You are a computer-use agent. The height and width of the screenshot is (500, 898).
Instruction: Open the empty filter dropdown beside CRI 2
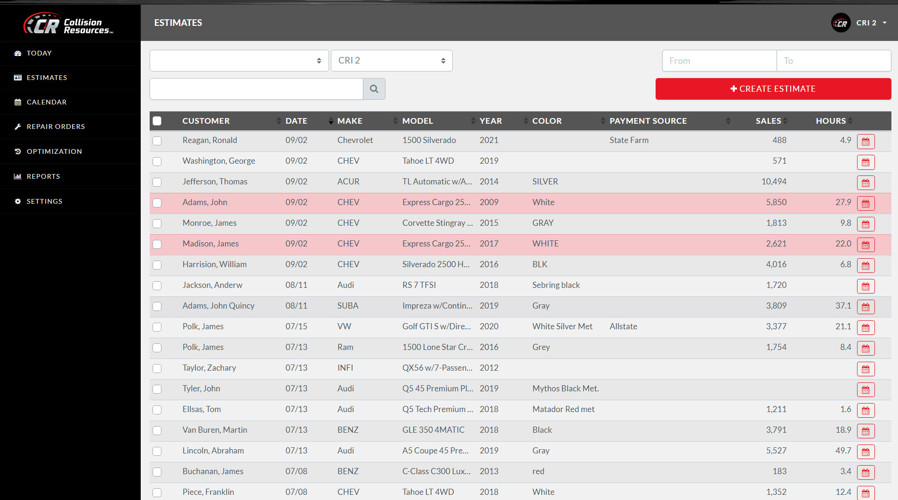pos(239,60)
